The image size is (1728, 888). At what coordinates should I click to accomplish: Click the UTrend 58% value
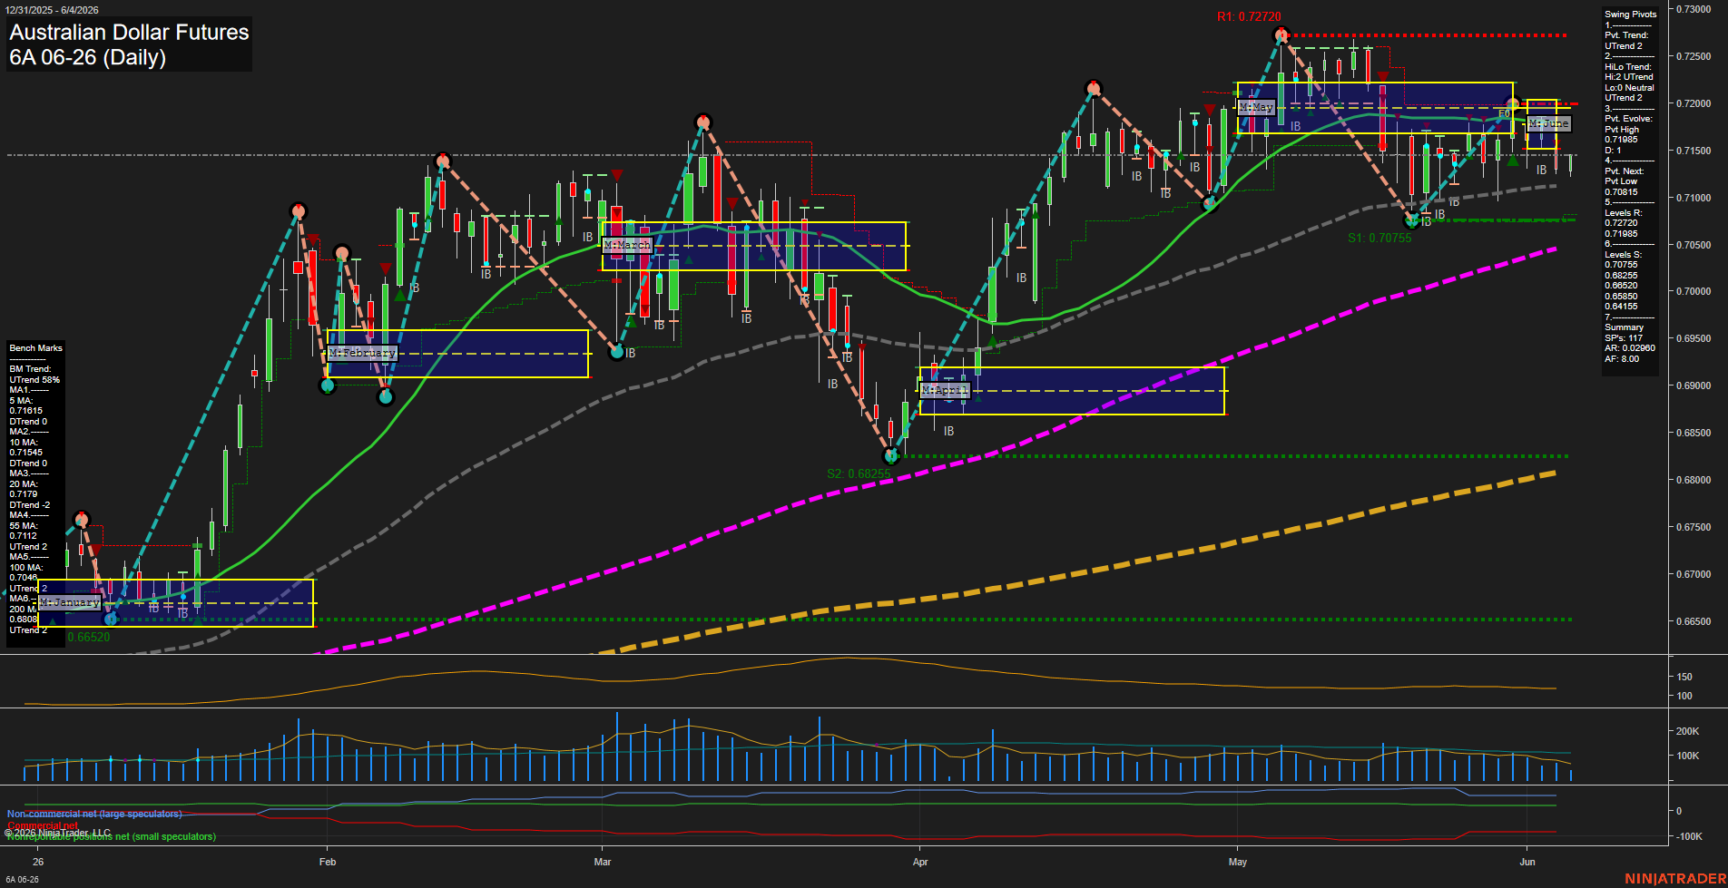[x=34, y=380]
